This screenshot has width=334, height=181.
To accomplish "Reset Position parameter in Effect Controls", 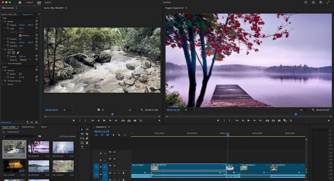I will click(37, 25).
